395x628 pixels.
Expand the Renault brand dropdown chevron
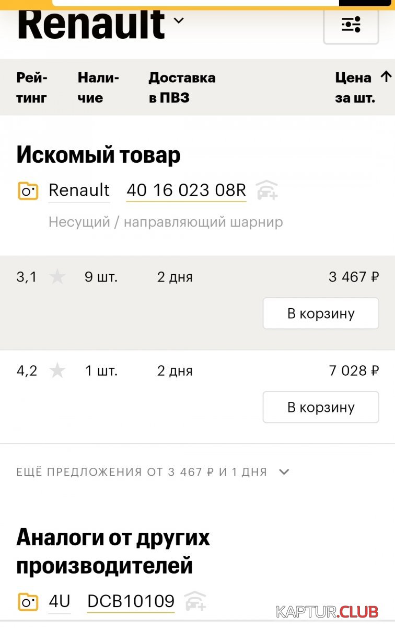179,20
